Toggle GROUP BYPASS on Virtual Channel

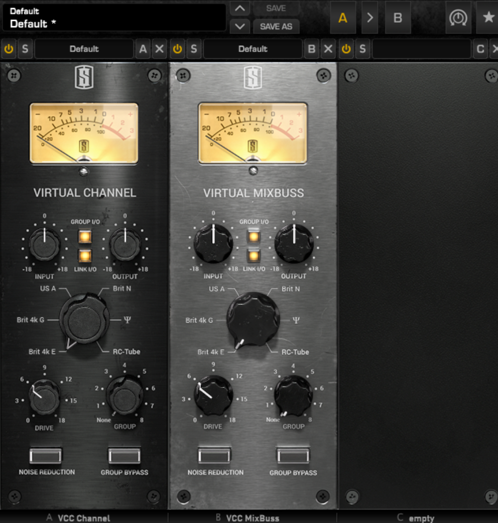point(124,456)
